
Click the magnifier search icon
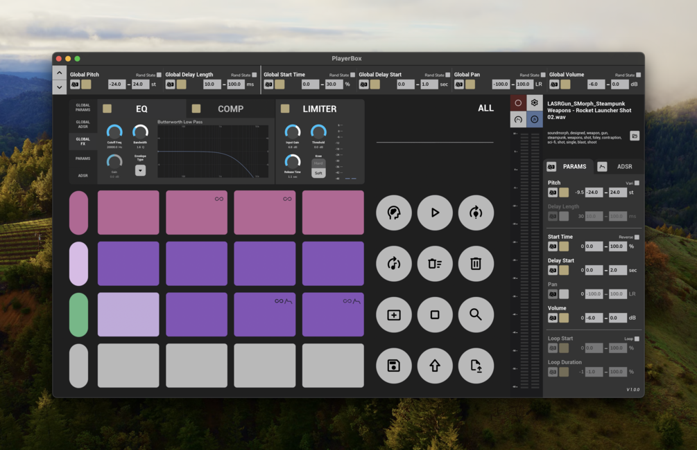(x=476, y=314)
